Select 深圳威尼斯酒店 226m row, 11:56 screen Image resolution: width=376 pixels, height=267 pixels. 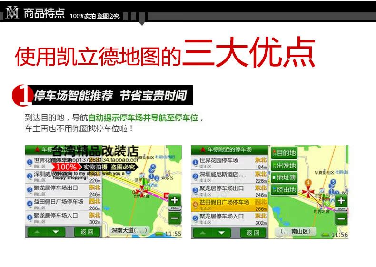[229, 177]
